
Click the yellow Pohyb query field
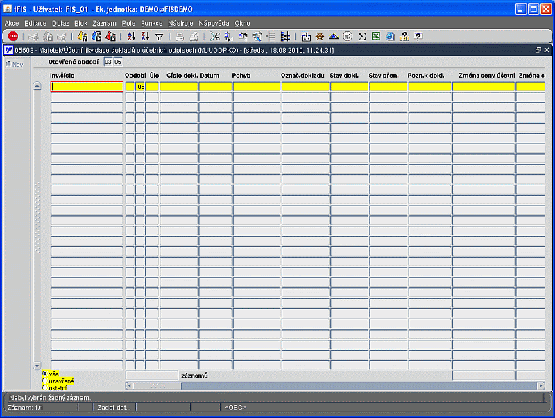click(257, 86)
